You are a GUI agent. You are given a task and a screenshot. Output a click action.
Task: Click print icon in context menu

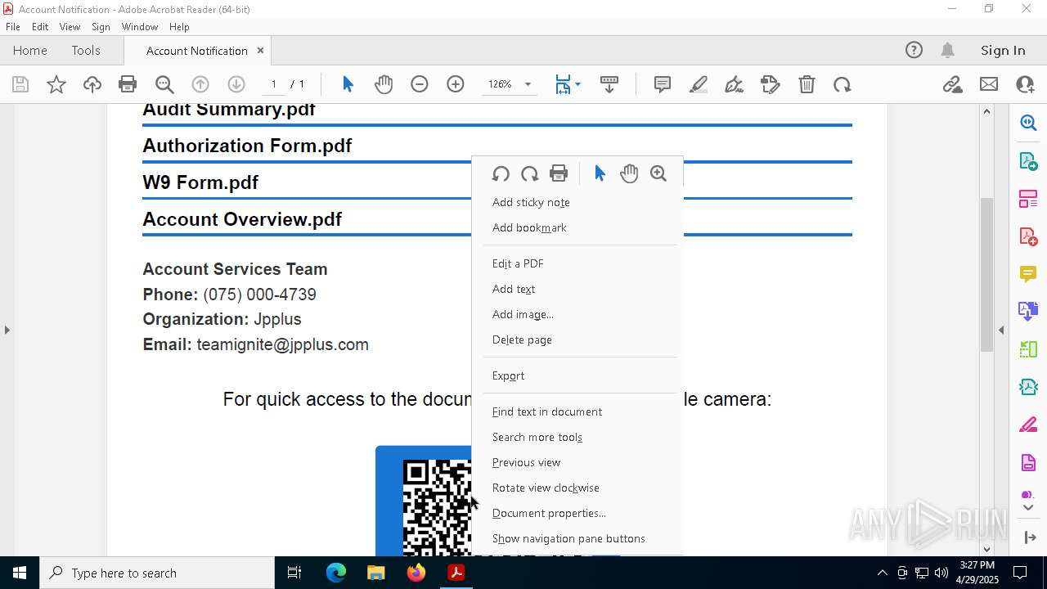click(x=559, y=173)
